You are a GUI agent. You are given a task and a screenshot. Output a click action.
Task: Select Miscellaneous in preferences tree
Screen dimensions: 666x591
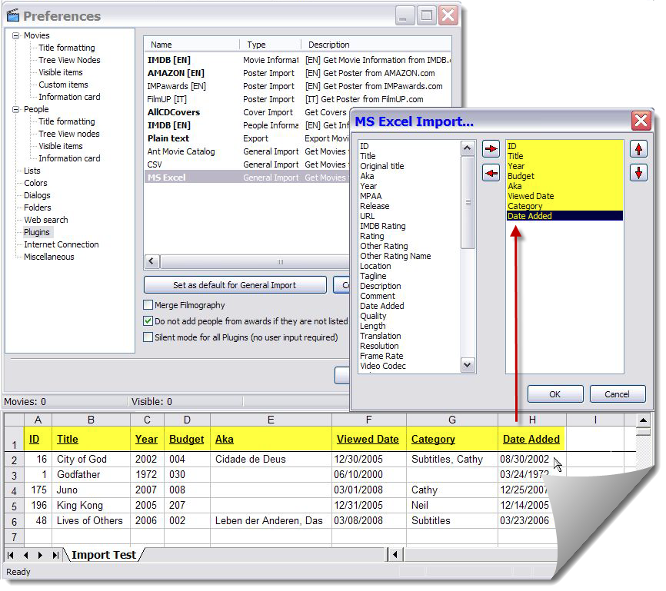coord(49,257)
